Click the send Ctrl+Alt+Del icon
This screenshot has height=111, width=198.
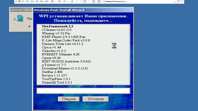tap(59, 1)
